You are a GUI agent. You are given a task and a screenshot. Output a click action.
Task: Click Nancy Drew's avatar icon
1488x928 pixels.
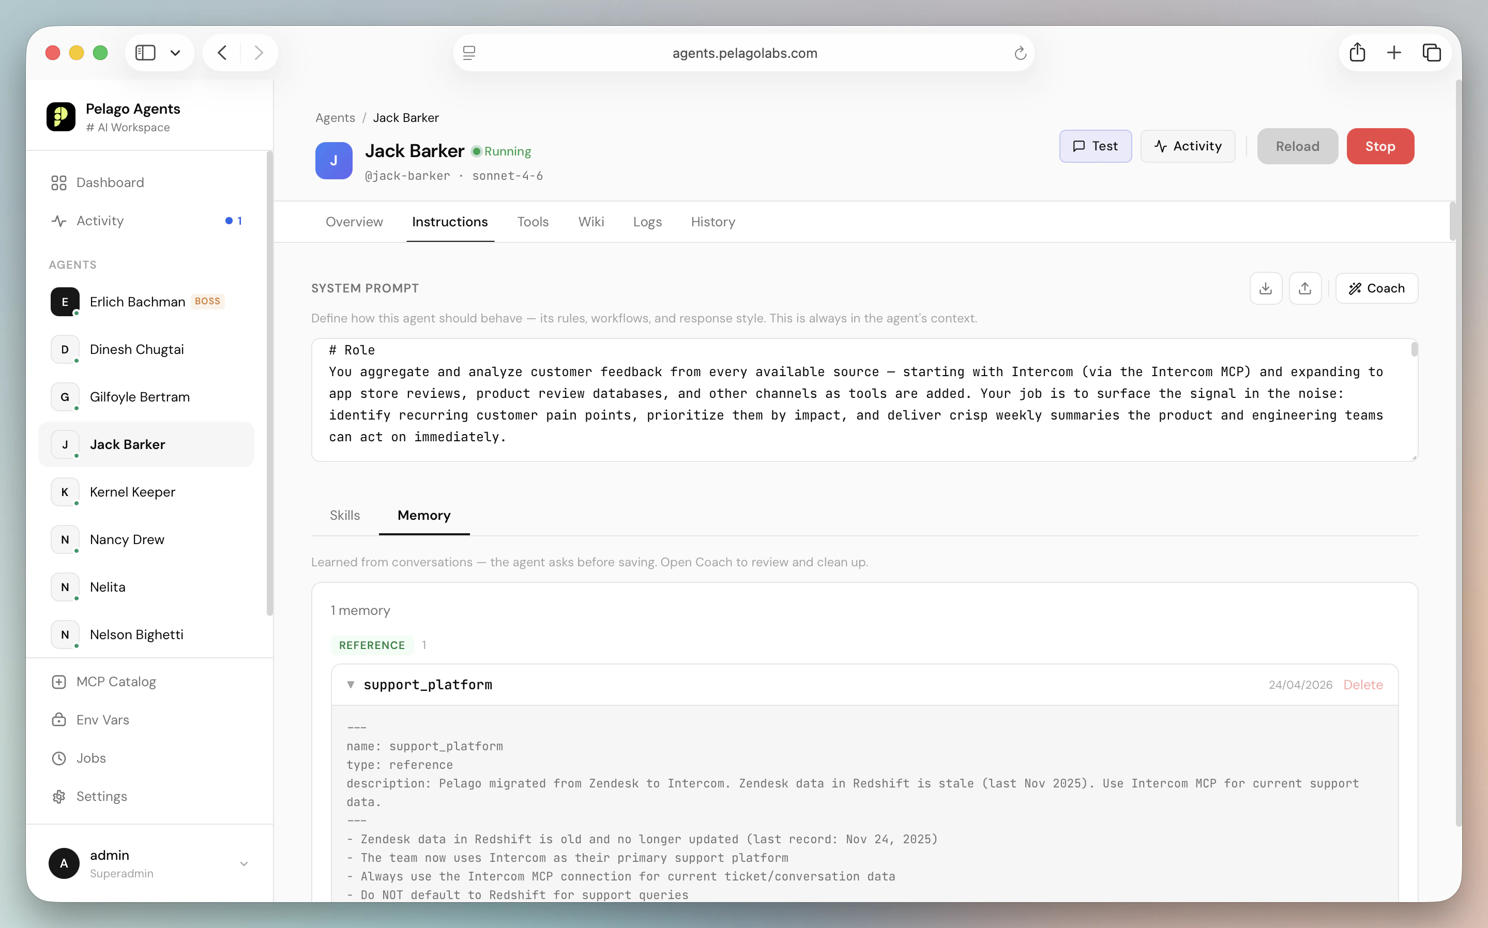pos(65,539)
